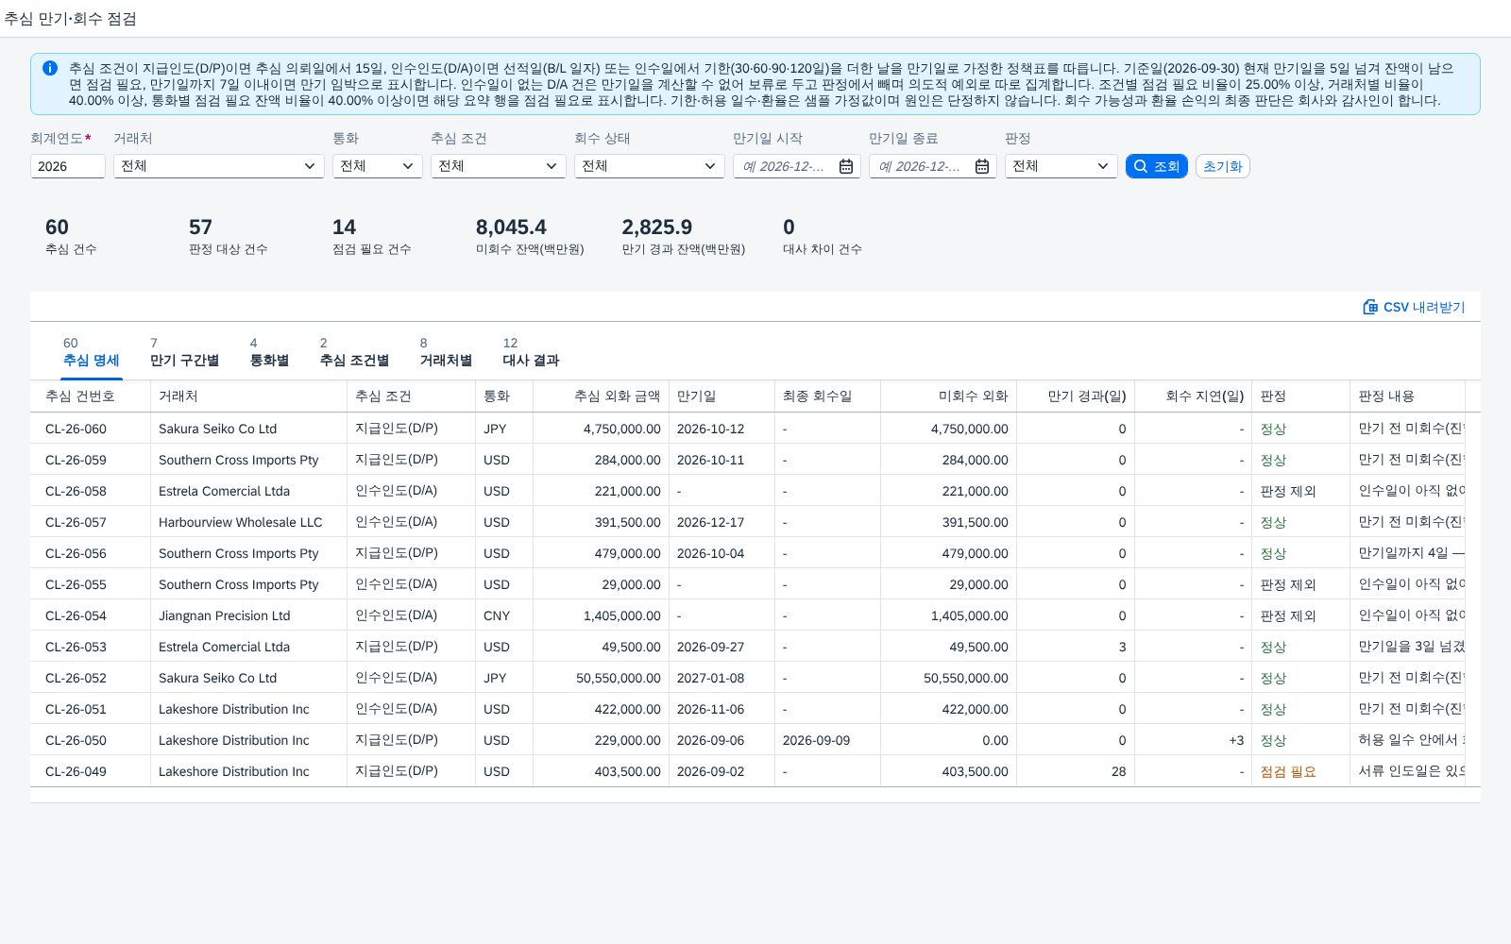Click the info icon in the notice banner
Image resolution: width=1511 pixels, height=944 pixels.
[50, 68]
